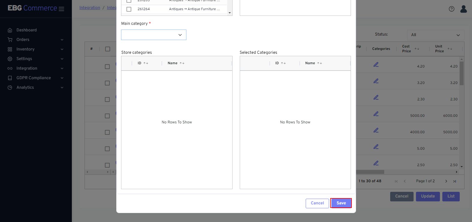Click the hamburger menu icon beside EBG Commerce

pyautogui.click(x=61, y=9)
